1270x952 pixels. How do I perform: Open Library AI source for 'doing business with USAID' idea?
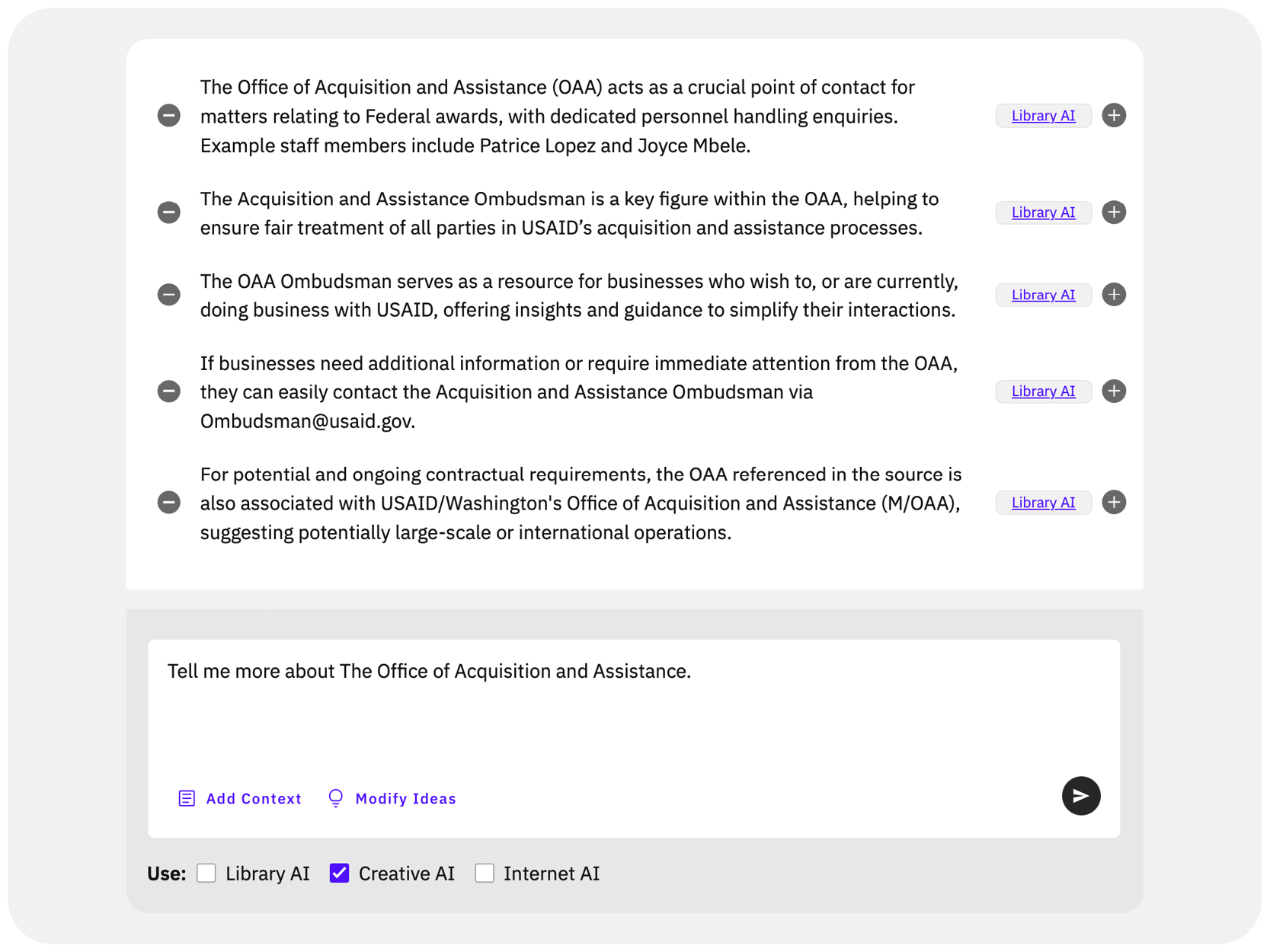tap(1043, 295)
